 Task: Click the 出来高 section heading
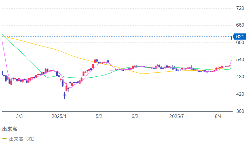[x=10, y=129]
